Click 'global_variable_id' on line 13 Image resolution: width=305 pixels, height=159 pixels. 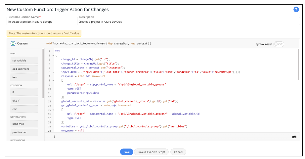tap(75, 101)
